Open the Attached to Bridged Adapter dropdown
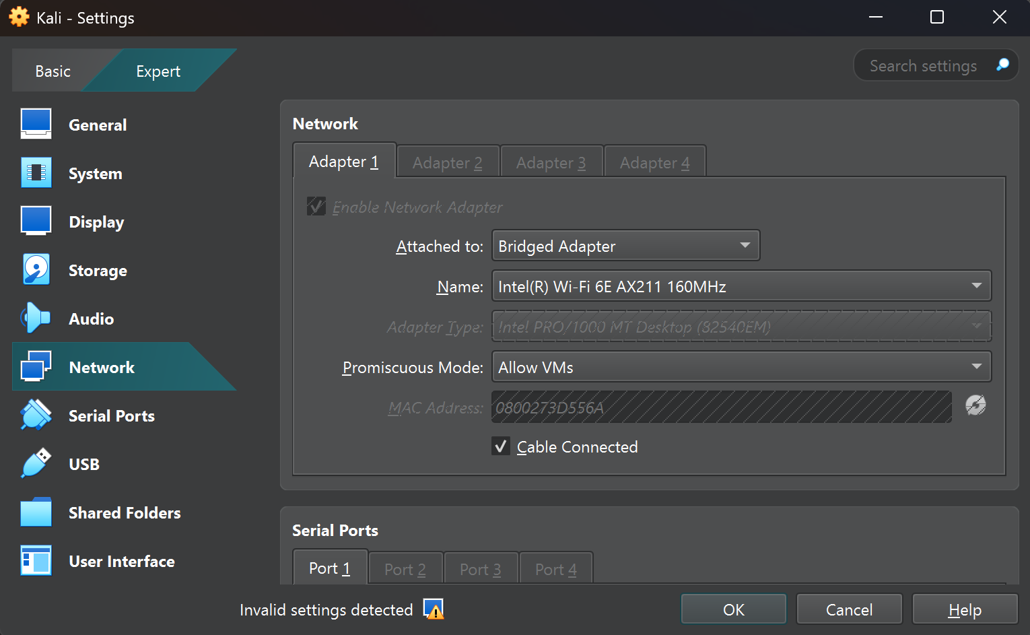The width and height of the screenshot is (1030, 635). pyautogui.click(x=626, y=246)
